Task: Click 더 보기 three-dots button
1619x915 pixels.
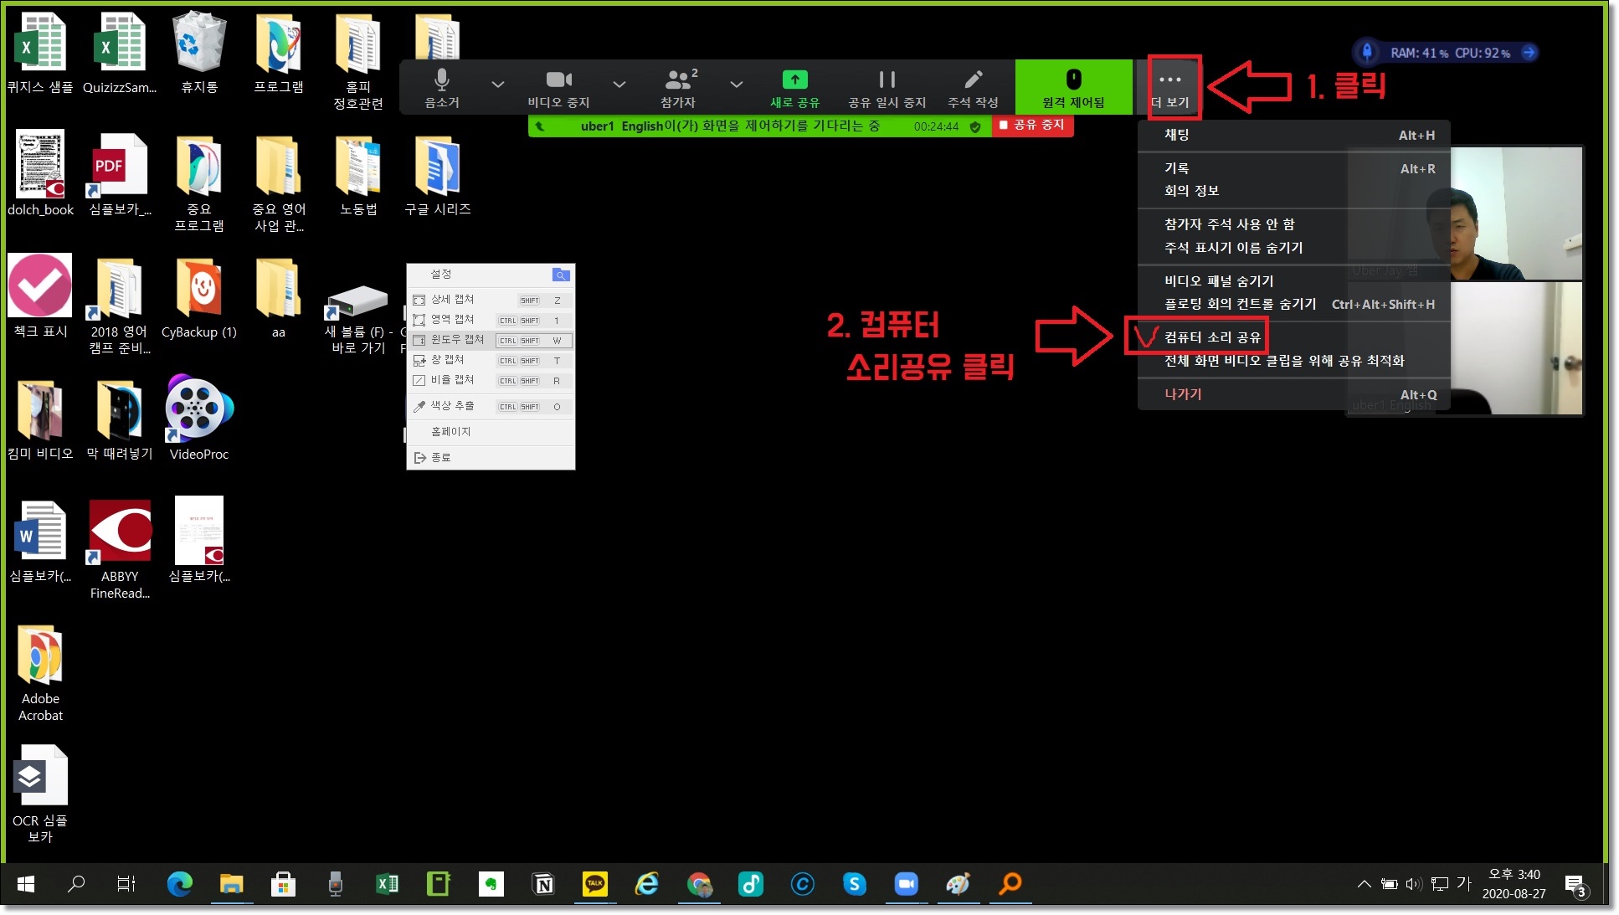Action: pyautogui.click(x=1170, y=87)
